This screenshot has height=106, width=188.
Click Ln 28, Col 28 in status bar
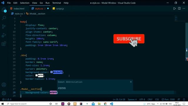coord(119,100)
